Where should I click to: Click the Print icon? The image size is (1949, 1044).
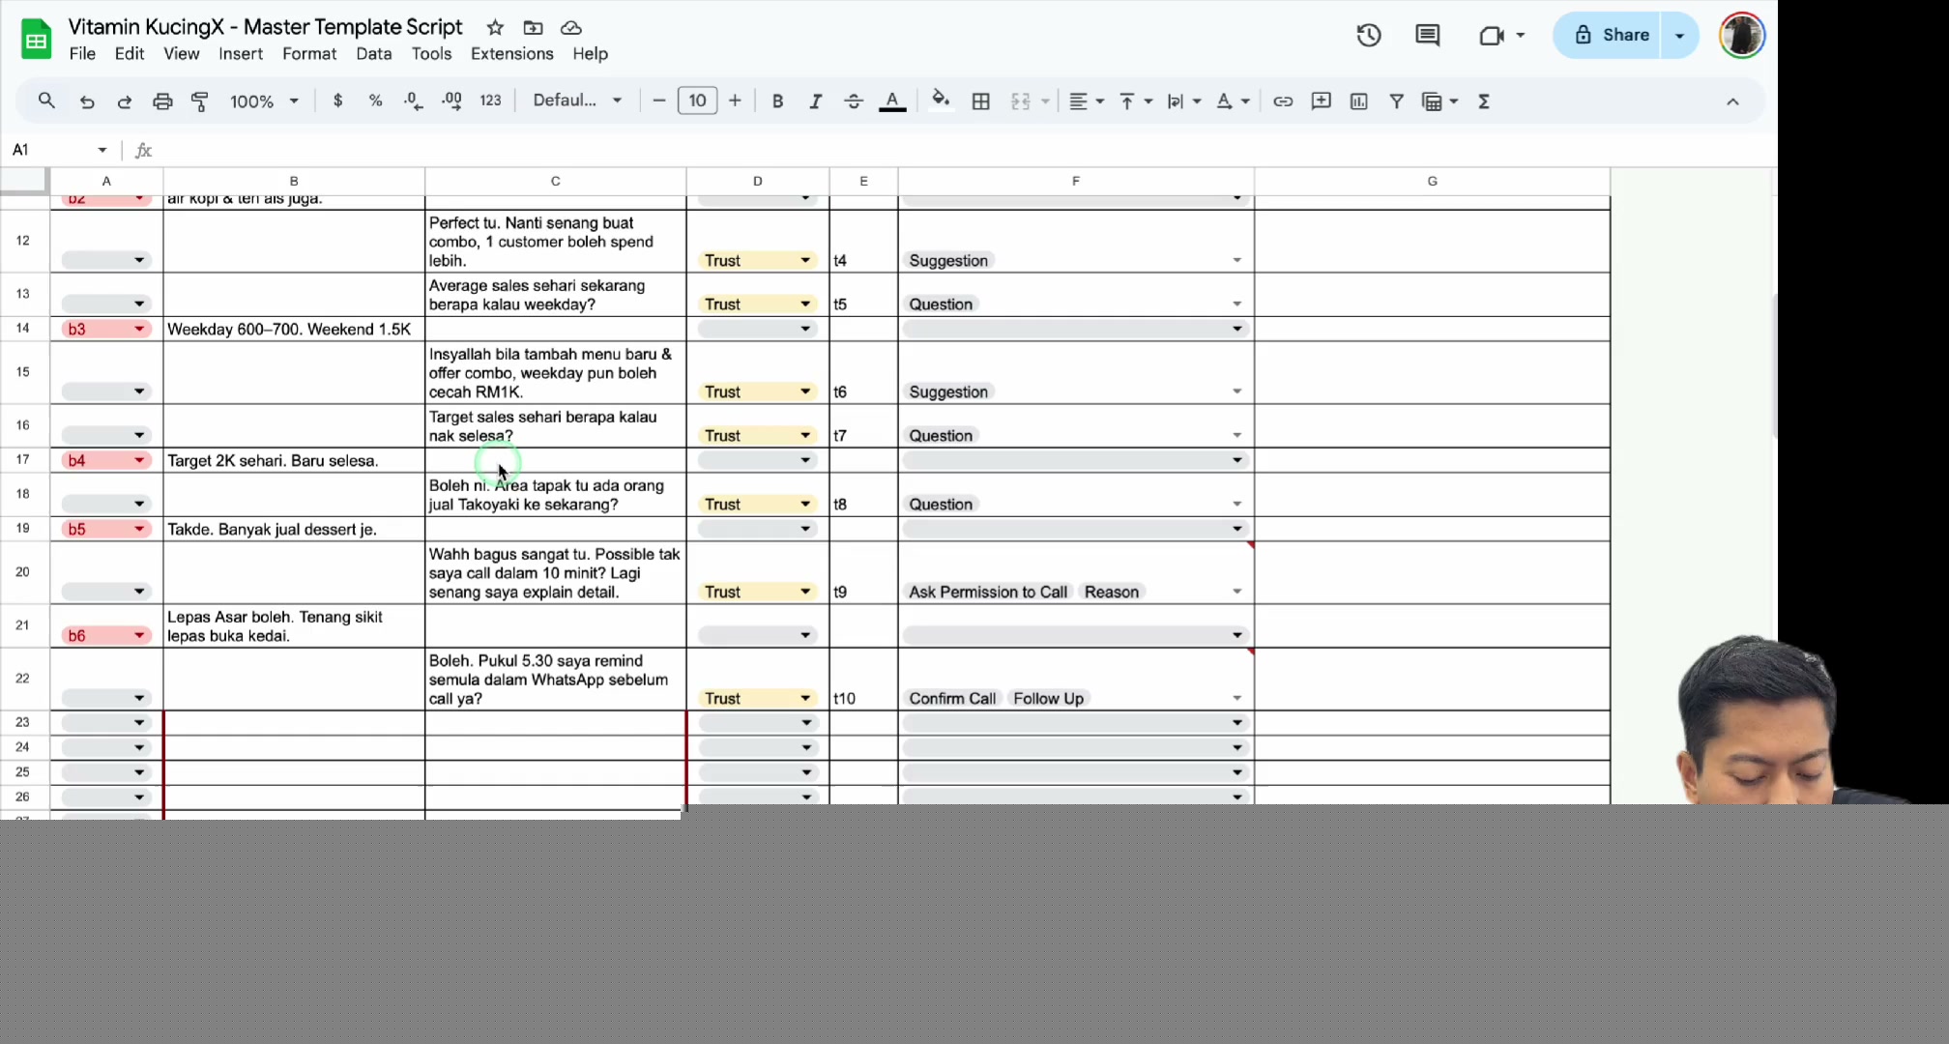[162, 101]
